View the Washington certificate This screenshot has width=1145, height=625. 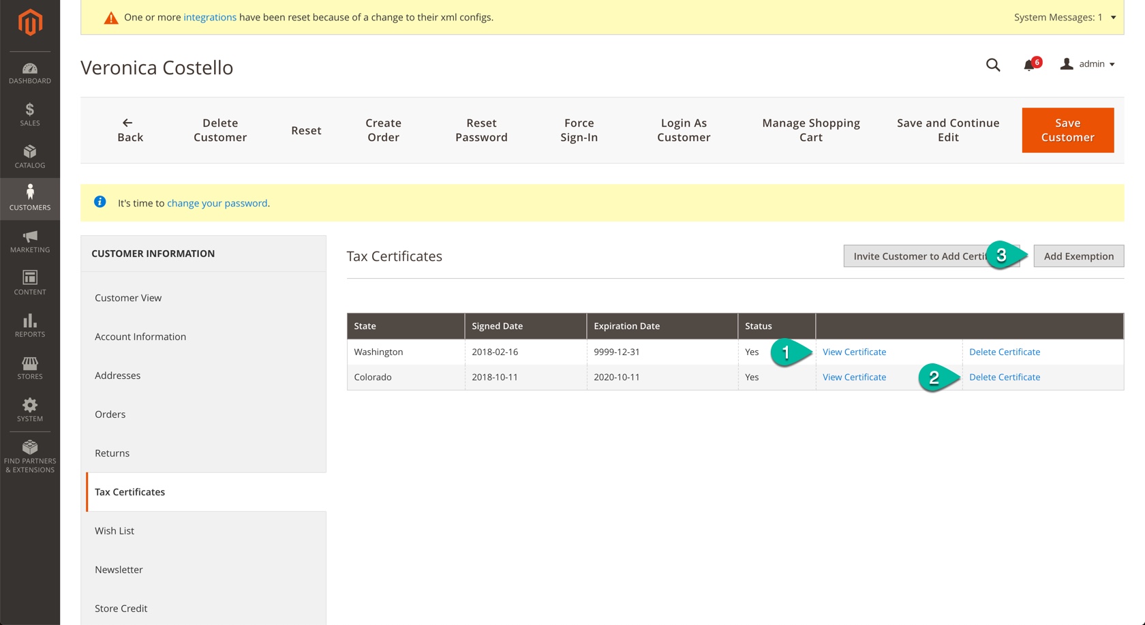(854, 352)
